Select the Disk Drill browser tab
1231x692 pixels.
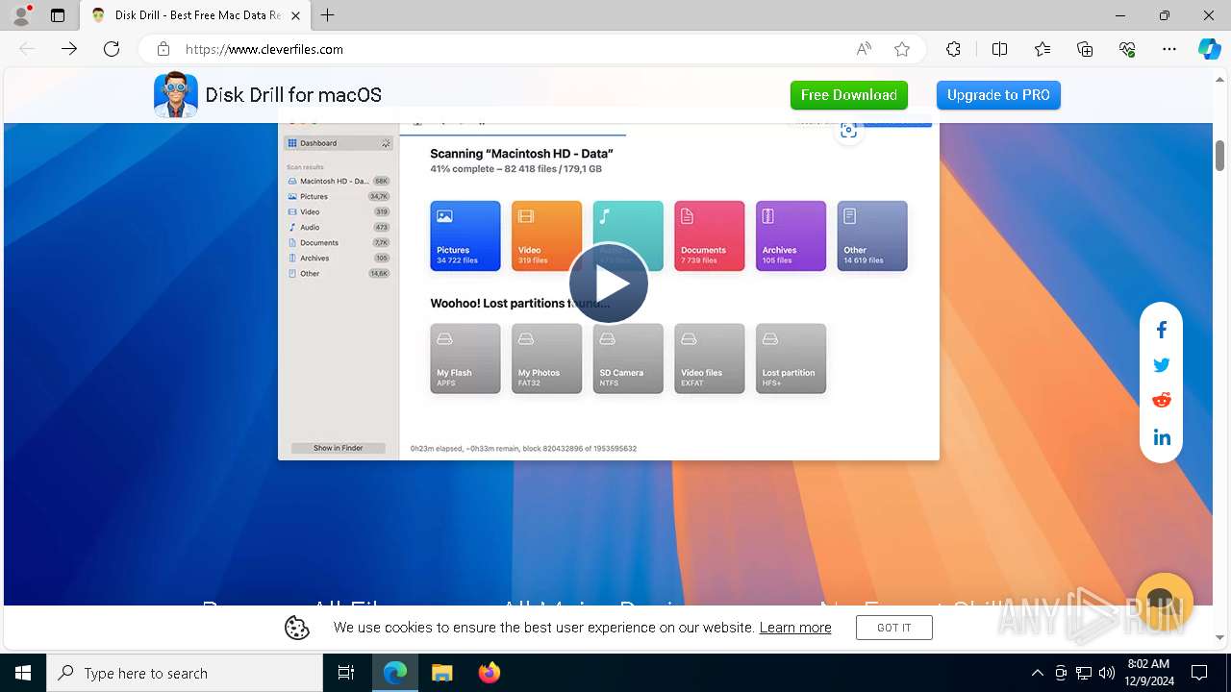[x=195, y=15]
